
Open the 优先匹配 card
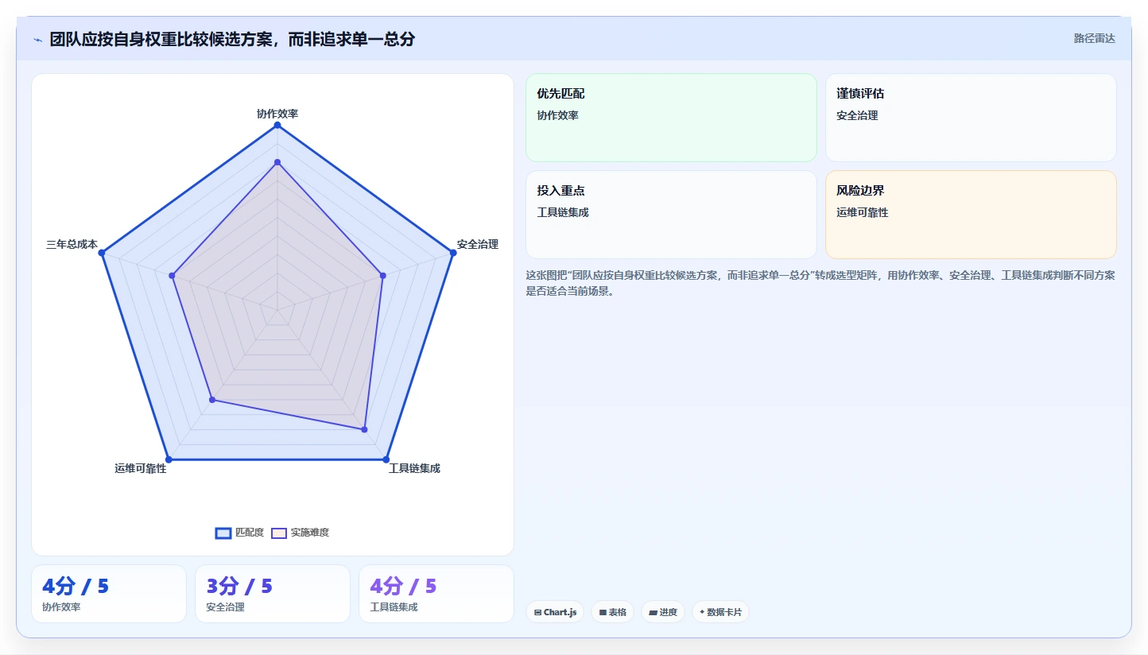click(671, 118)
